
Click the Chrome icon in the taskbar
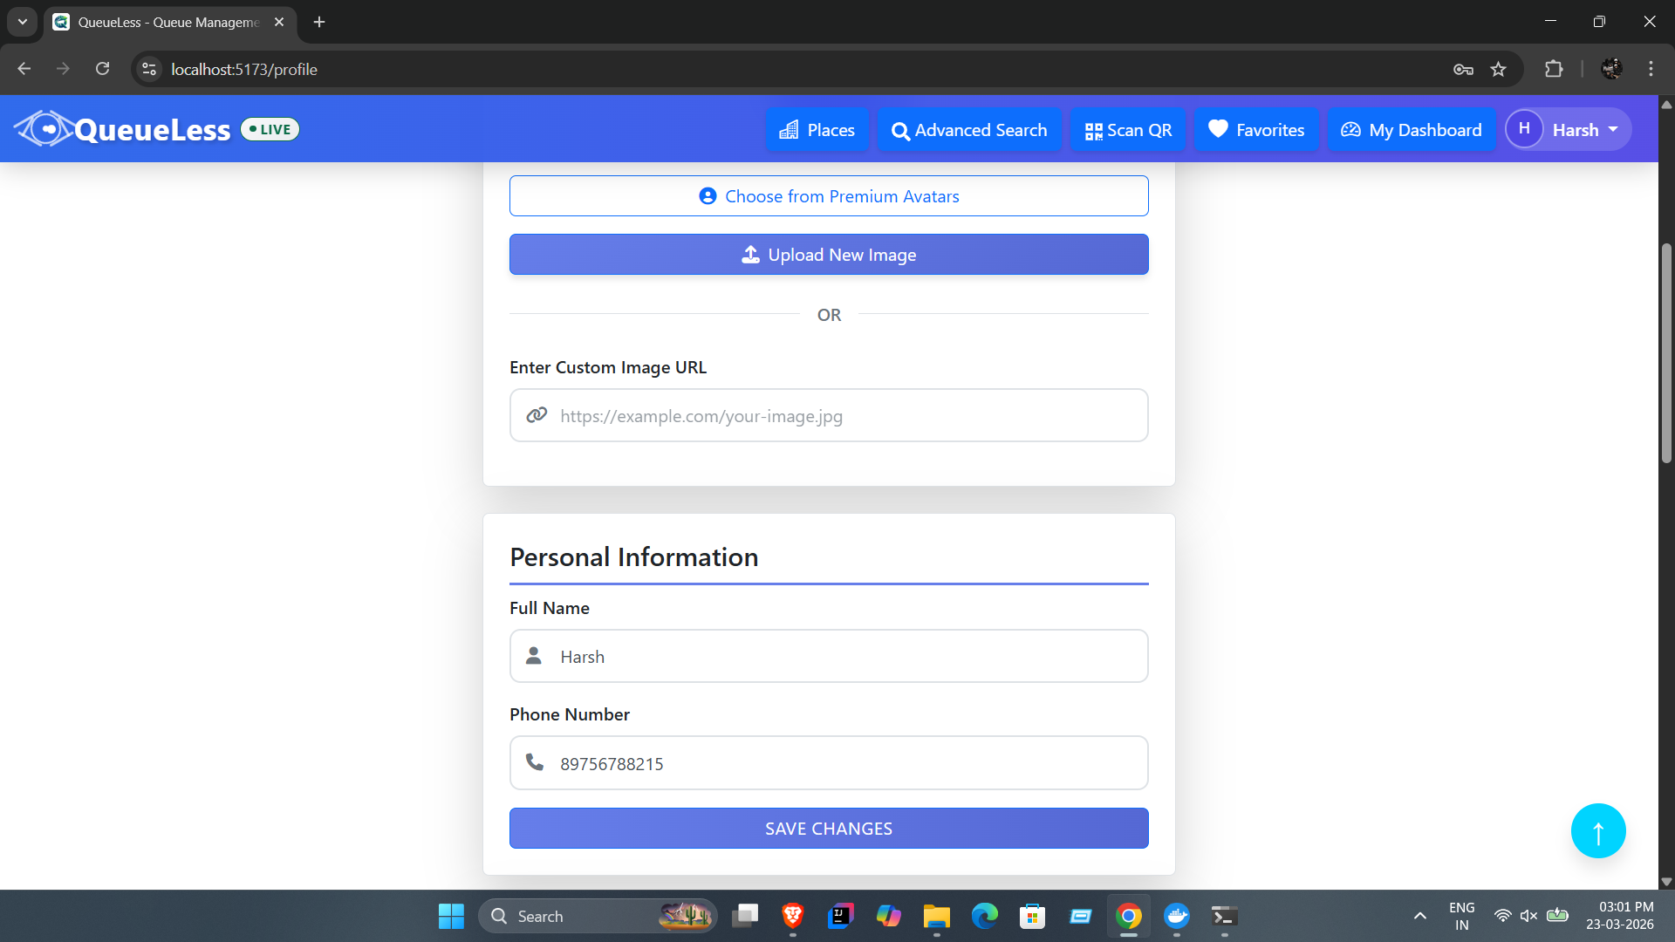[x=1129, y=916]
